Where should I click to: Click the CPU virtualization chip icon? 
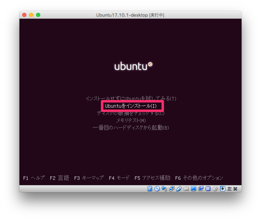pos(208,189)
